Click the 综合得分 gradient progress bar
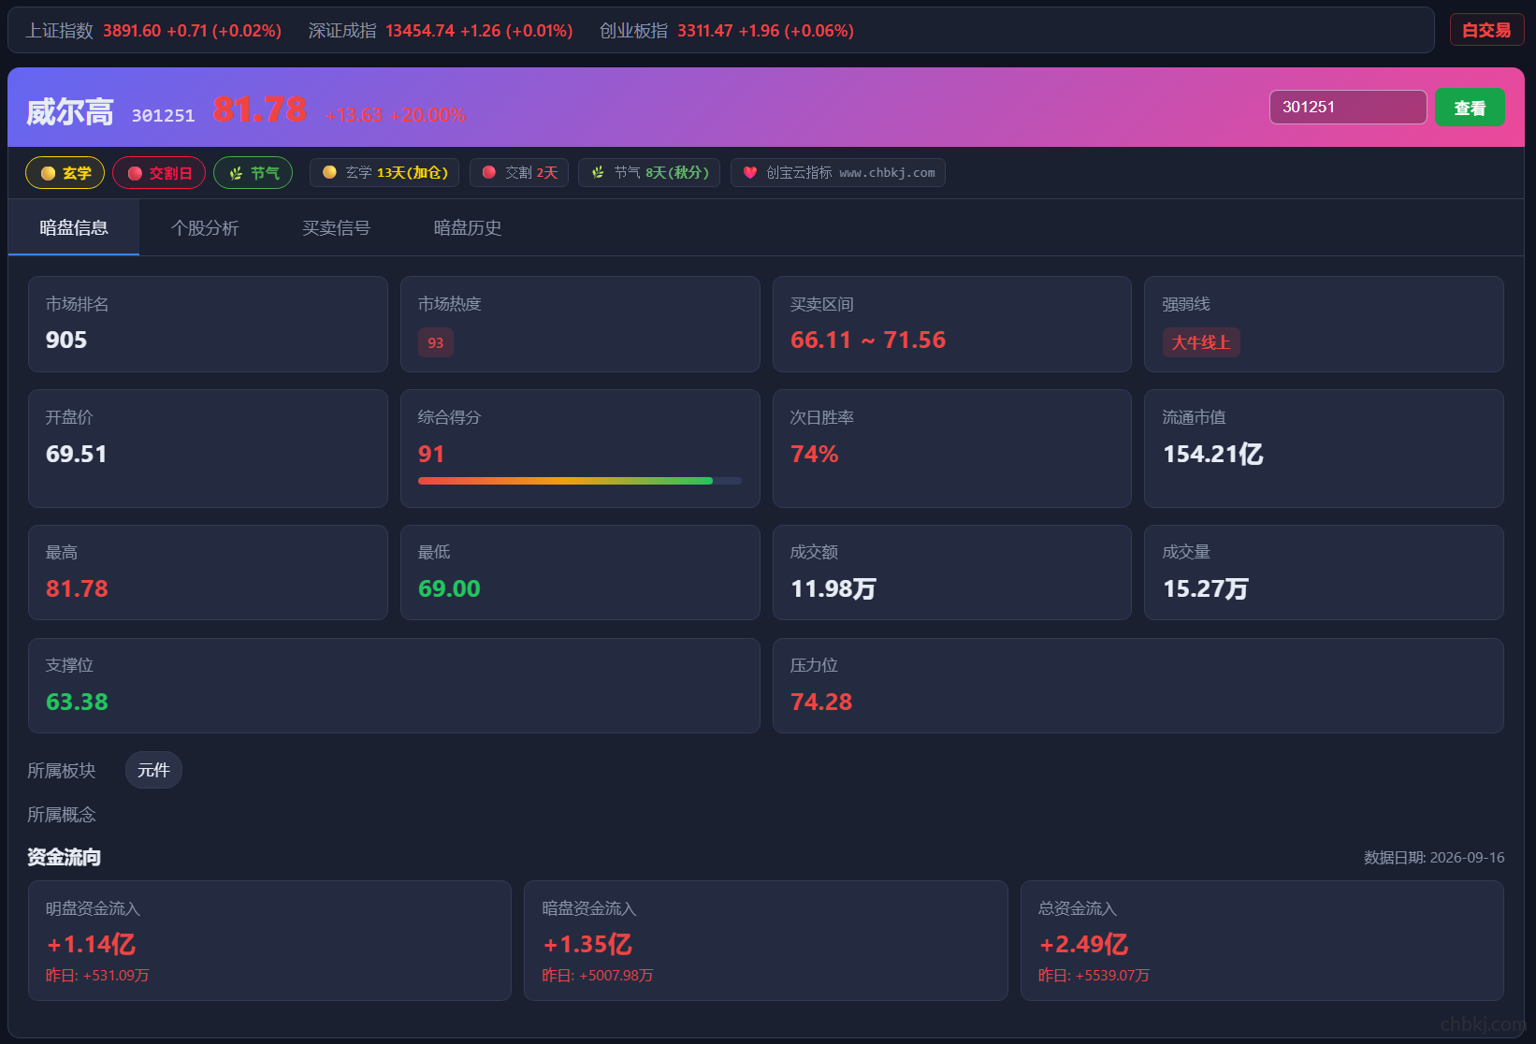Screen dimensions: 1536x1044 580,481
